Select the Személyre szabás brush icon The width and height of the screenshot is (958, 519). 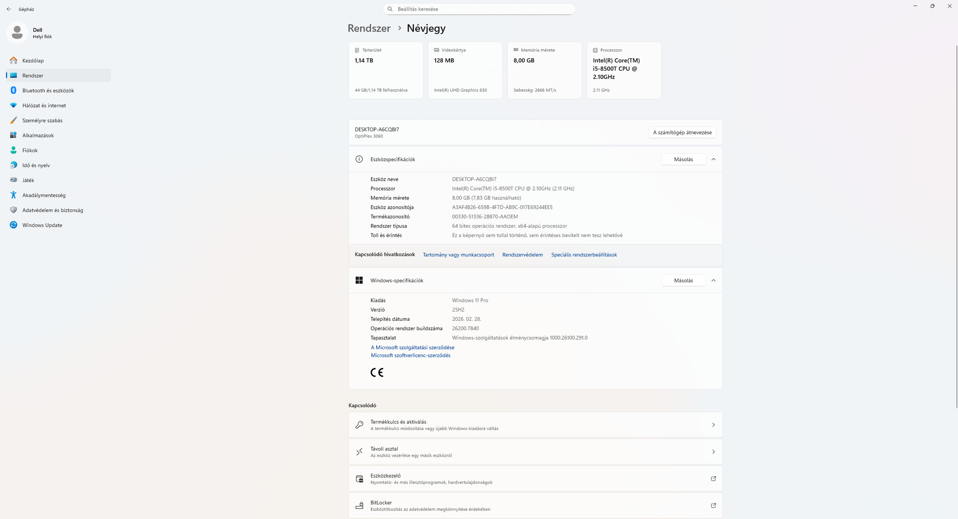[14, 120]
